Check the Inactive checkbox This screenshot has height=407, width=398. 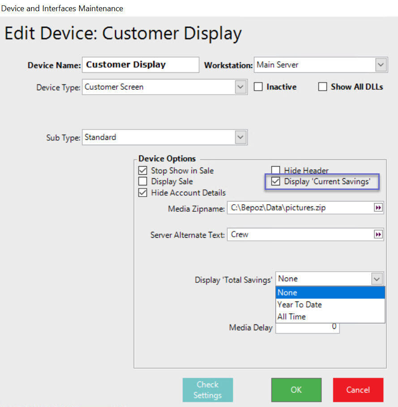[258, 87]
